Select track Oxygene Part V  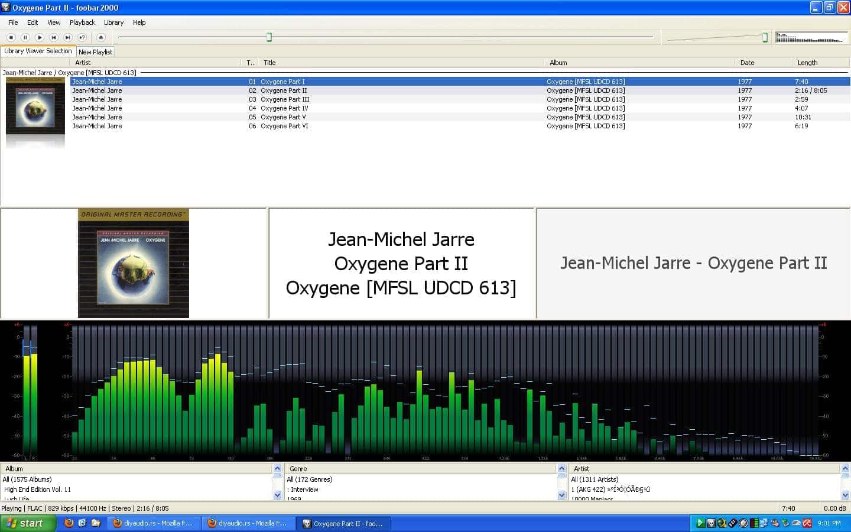click(460, 117)
